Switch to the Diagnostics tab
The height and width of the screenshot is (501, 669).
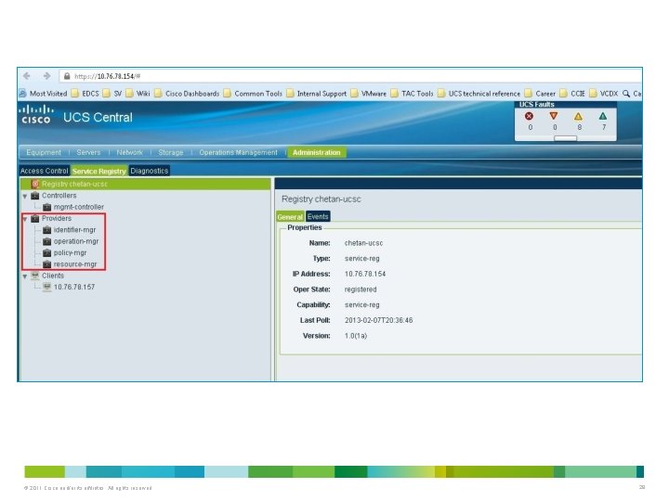coord(150,171)
